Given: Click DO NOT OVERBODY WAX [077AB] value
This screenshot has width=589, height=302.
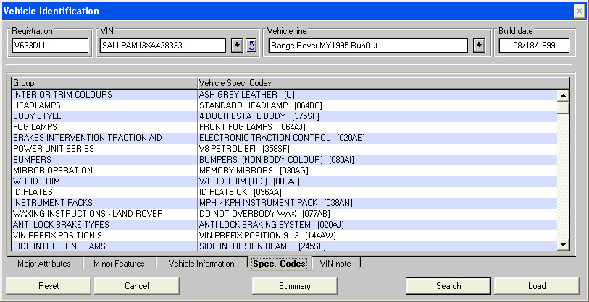Looking at the screenshot, I should 264,214.
